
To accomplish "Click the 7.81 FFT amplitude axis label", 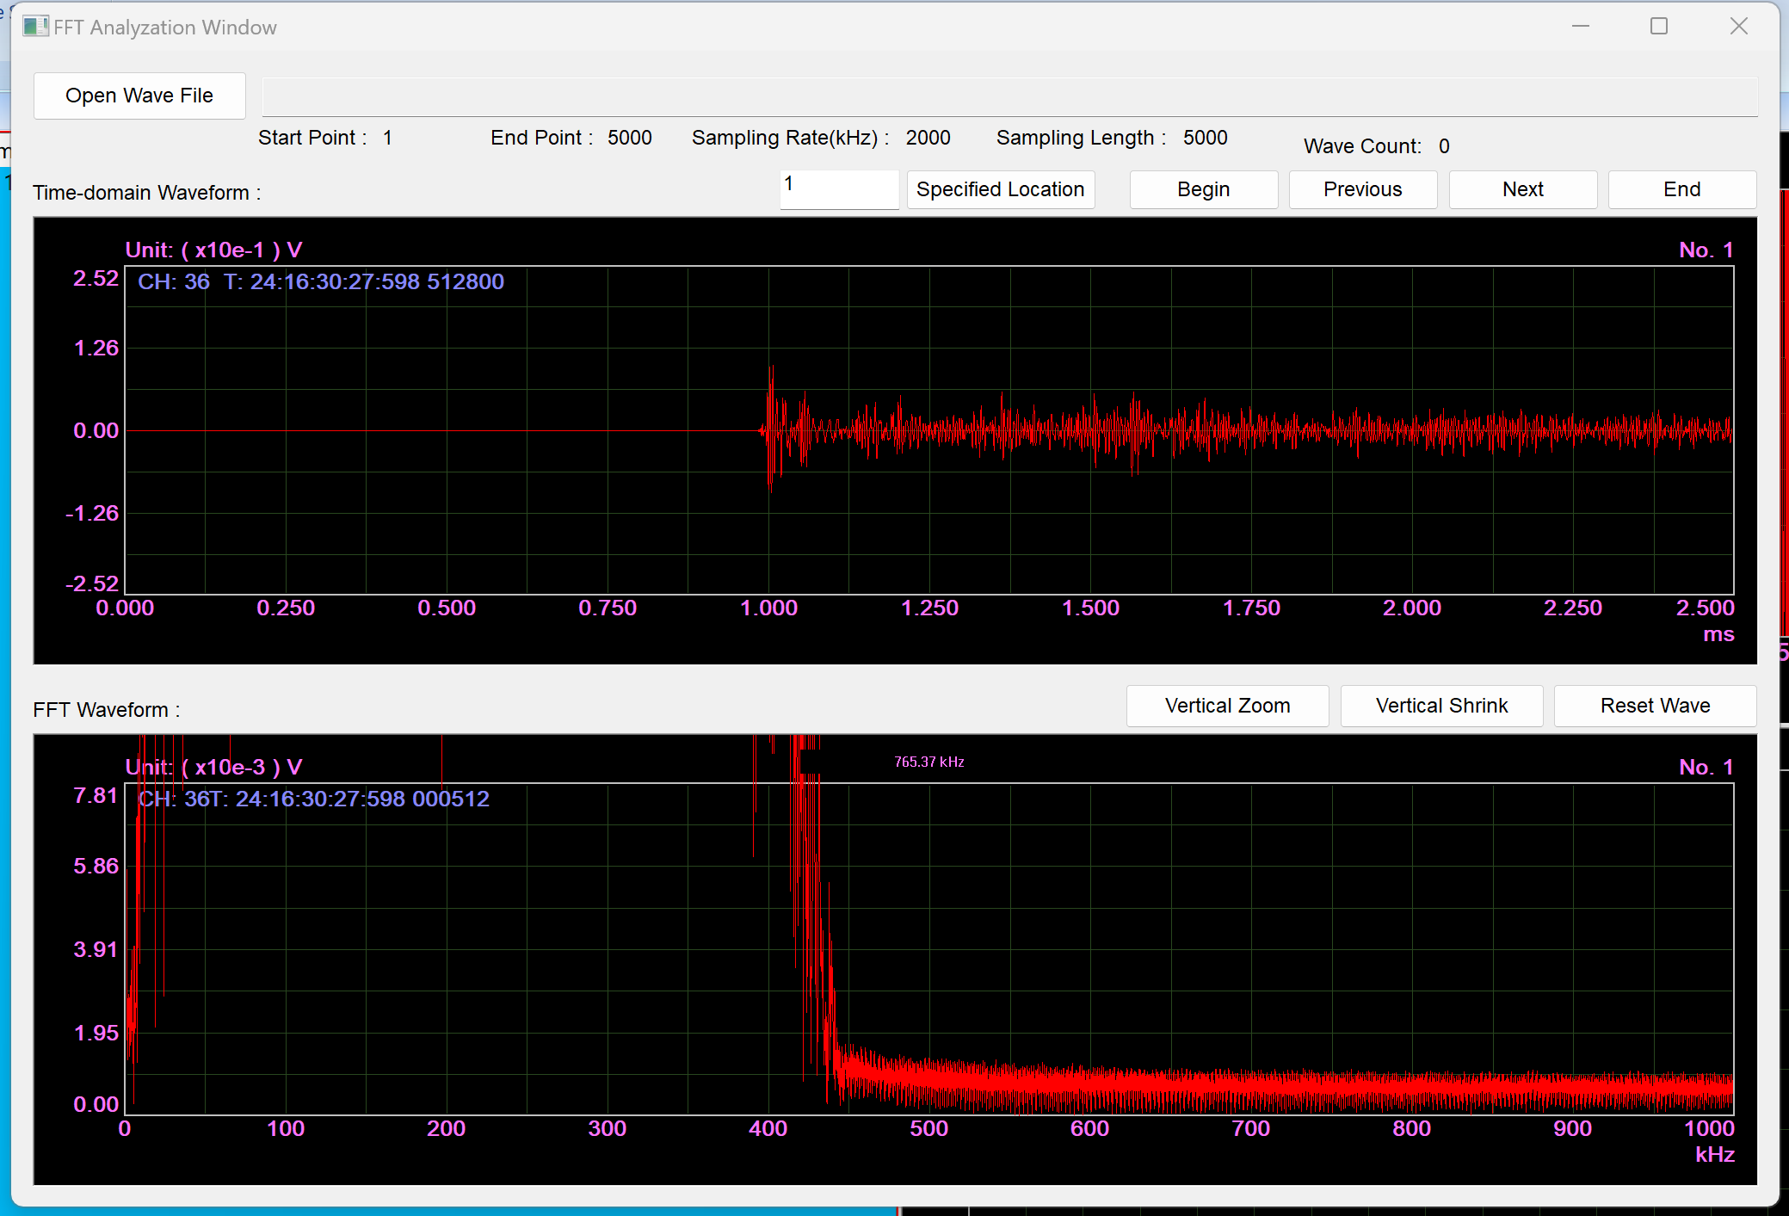I will (x=96, y=796).
